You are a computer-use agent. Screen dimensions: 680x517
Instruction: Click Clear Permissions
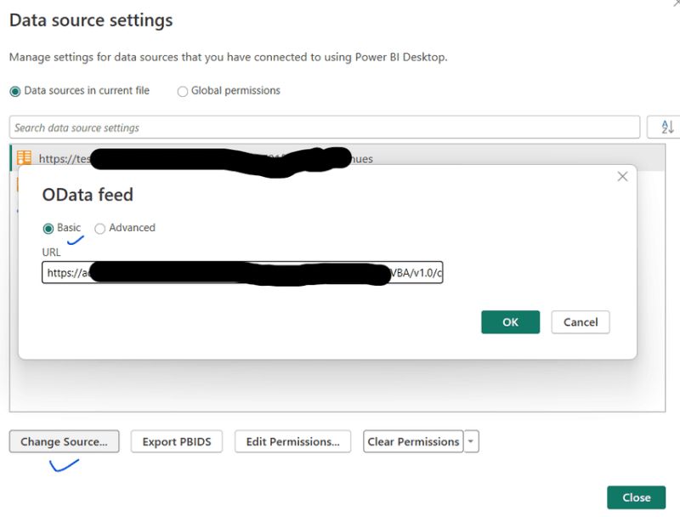click(x=413, y=441)
